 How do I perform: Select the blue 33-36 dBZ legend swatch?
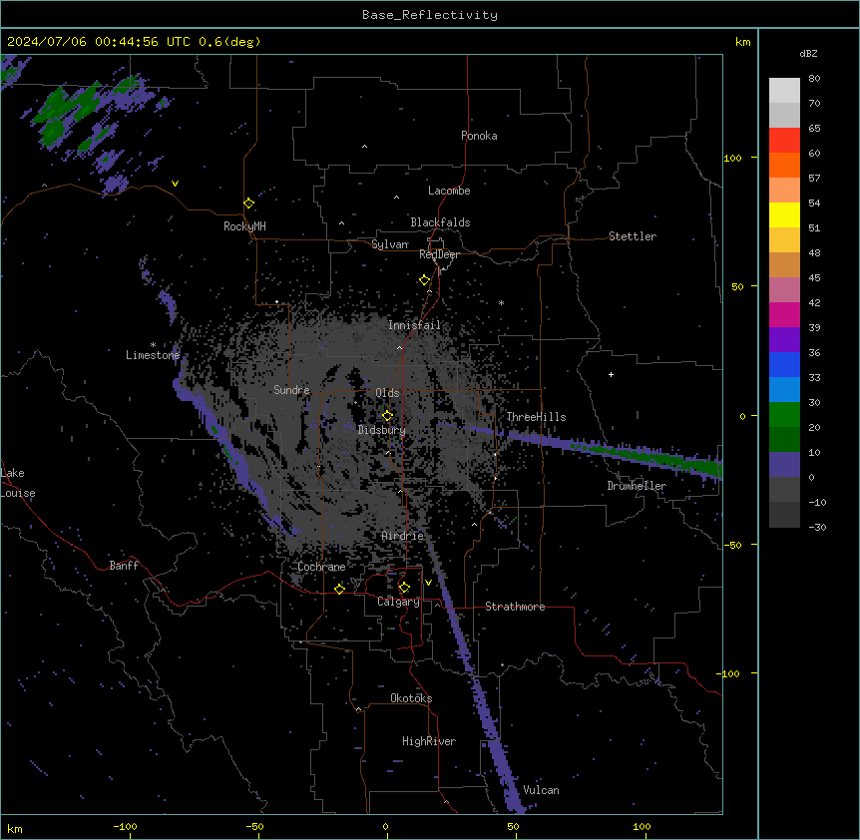784,364
